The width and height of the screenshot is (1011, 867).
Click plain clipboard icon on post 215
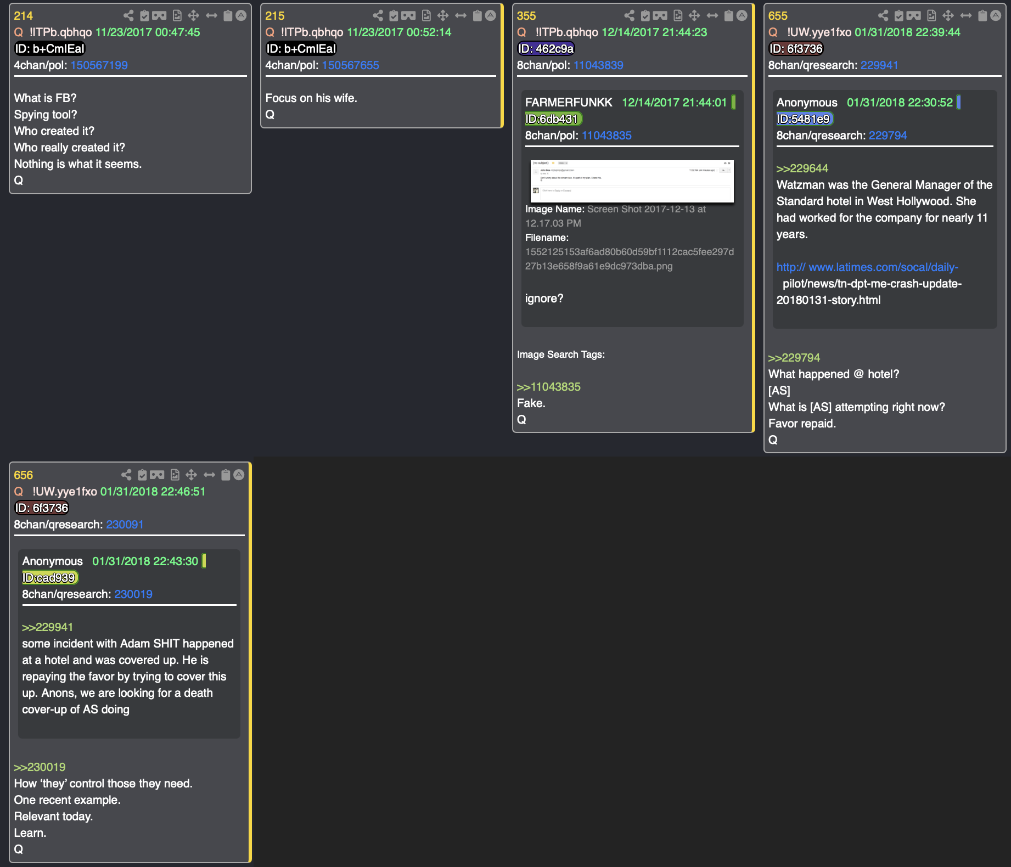pyautogui.click(x=478, y=15)
